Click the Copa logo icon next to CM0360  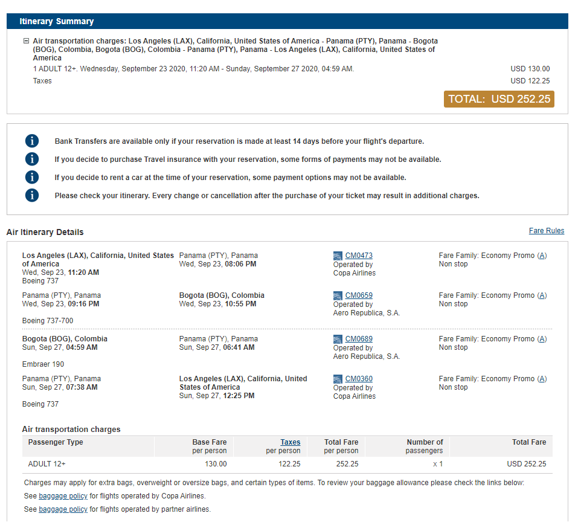[338, 379]
